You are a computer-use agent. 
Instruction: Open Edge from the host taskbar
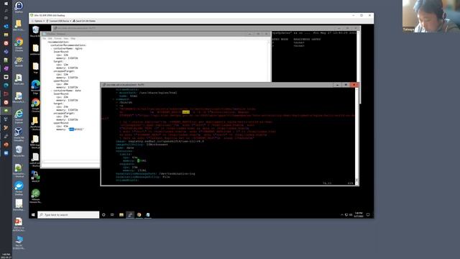[6, 85]
